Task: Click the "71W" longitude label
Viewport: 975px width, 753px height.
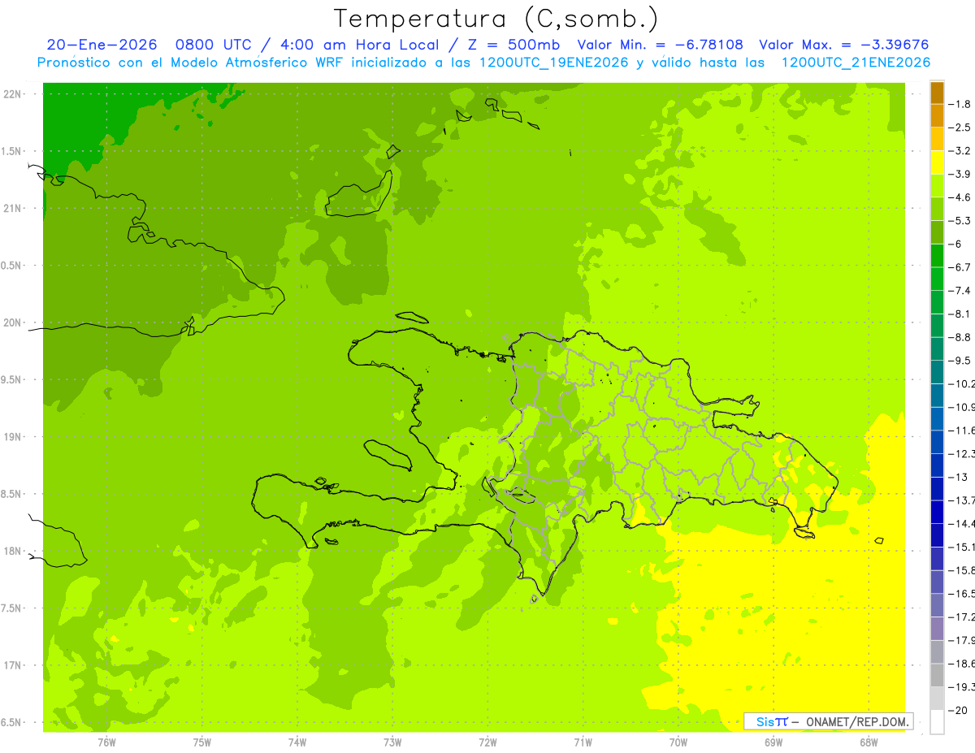Action: (583, 742)
